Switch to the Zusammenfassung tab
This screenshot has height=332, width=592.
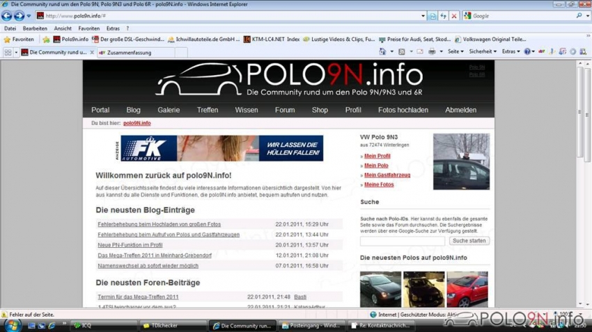136,53
